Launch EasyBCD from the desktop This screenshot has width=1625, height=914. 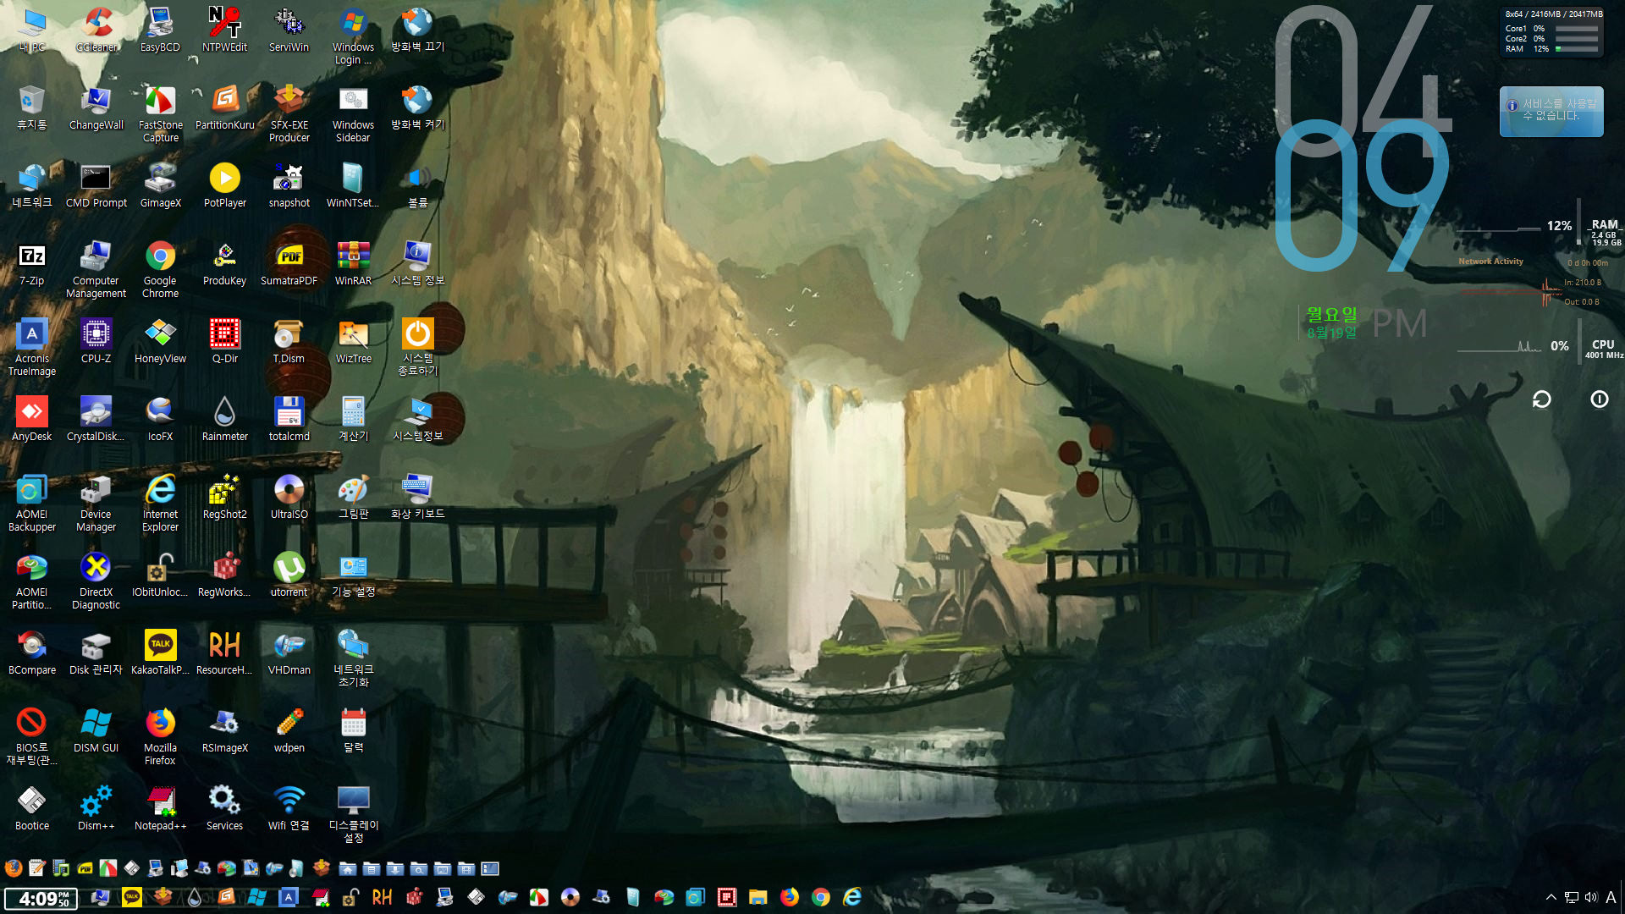coord(160,30)
